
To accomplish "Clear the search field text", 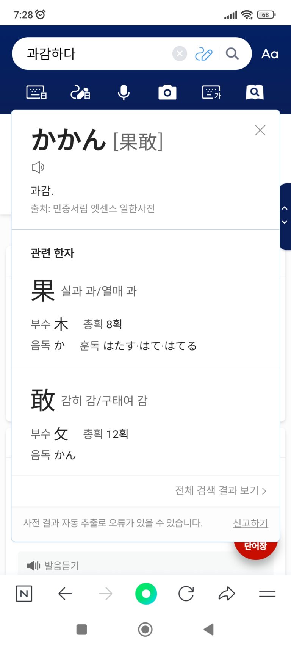I will 180,54.
